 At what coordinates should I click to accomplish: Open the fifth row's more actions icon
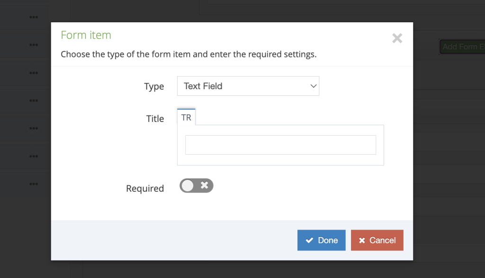pos(33,128)
